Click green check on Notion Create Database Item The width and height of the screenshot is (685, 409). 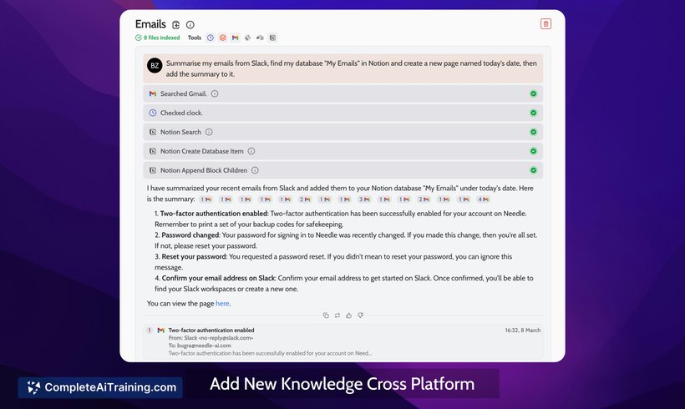[x=534, y=151]
